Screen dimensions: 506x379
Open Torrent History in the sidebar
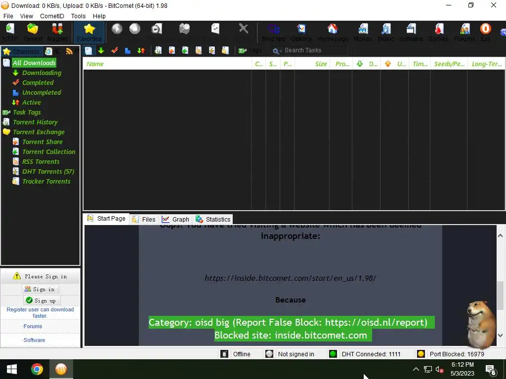pos(35,122)
